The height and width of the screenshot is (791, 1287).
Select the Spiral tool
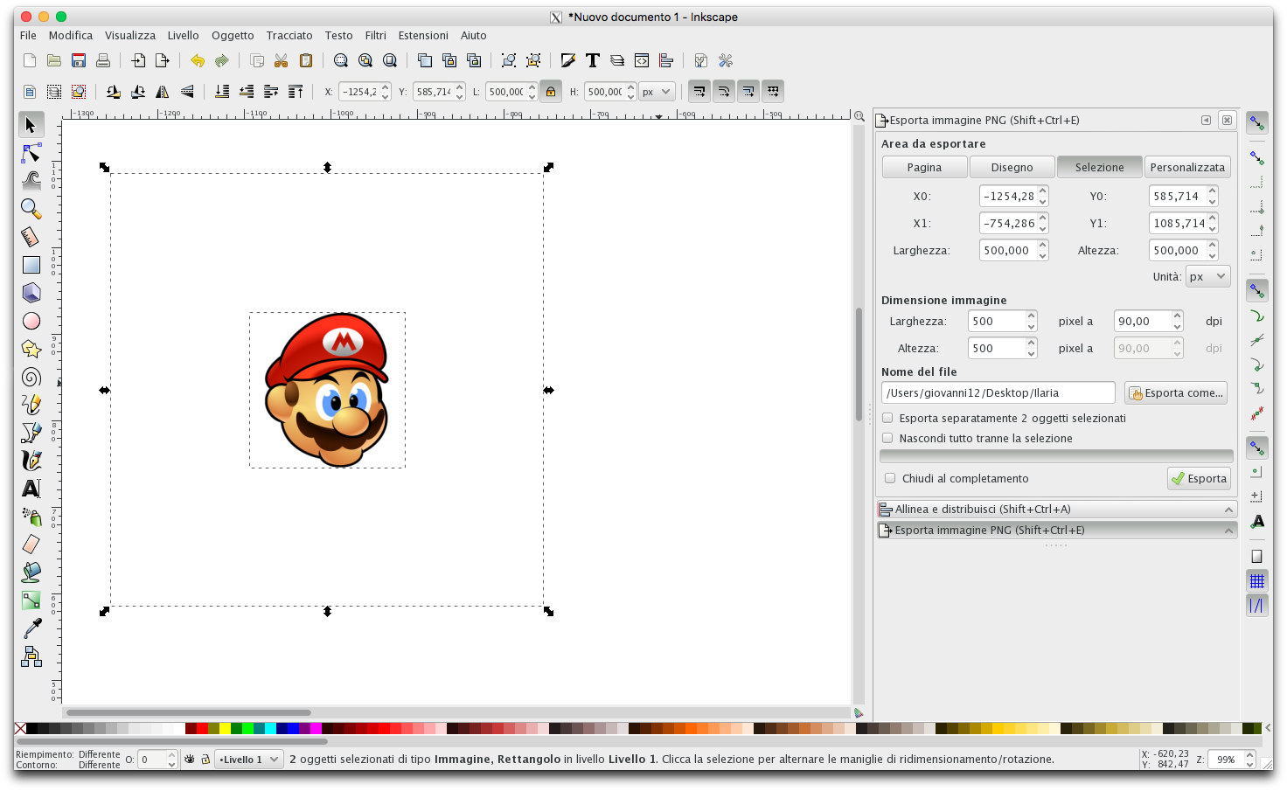pos(31,377)
